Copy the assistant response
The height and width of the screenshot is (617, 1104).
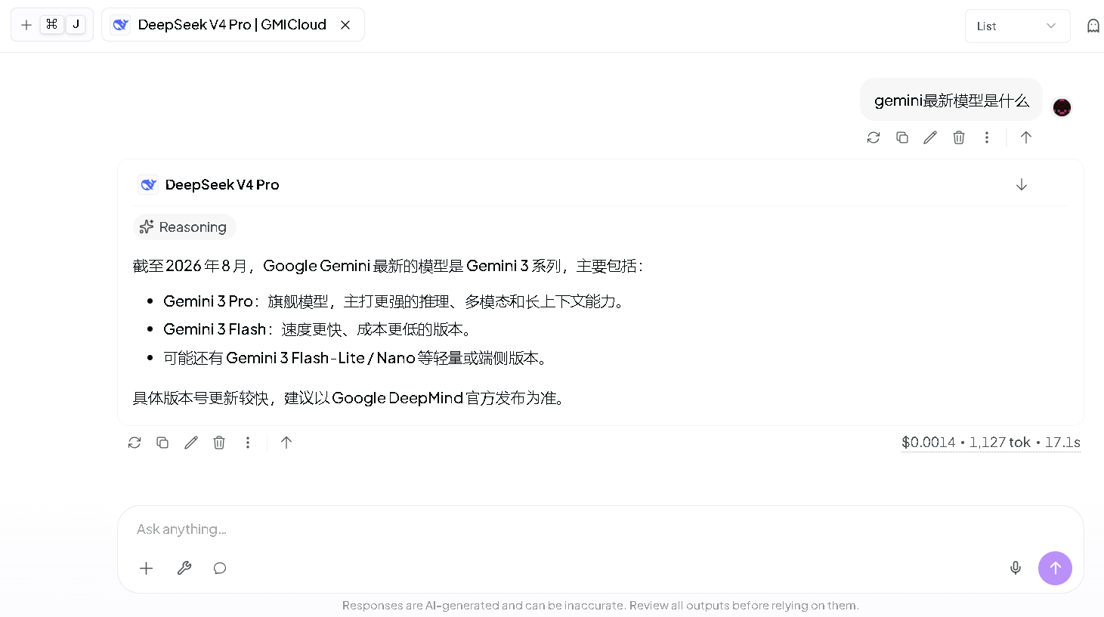[162, 443]
